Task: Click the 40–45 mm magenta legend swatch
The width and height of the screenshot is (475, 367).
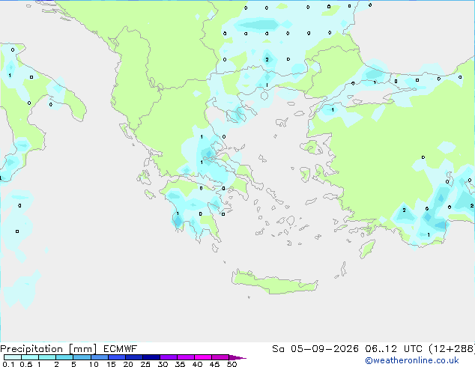Action: click(203, 357)
